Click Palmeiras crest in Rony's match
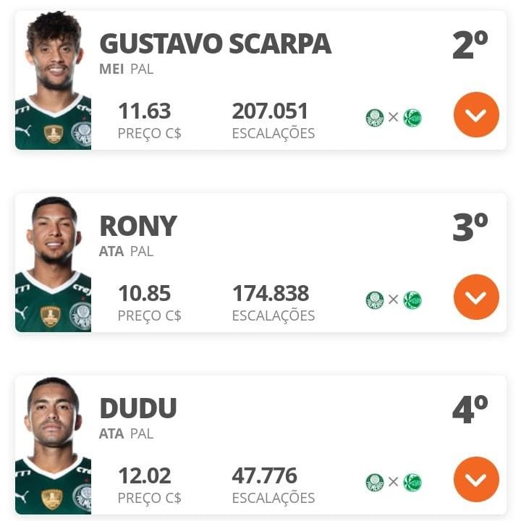This screenshot has height=521, width=521. pyautogui.click(x=375, y=300)
